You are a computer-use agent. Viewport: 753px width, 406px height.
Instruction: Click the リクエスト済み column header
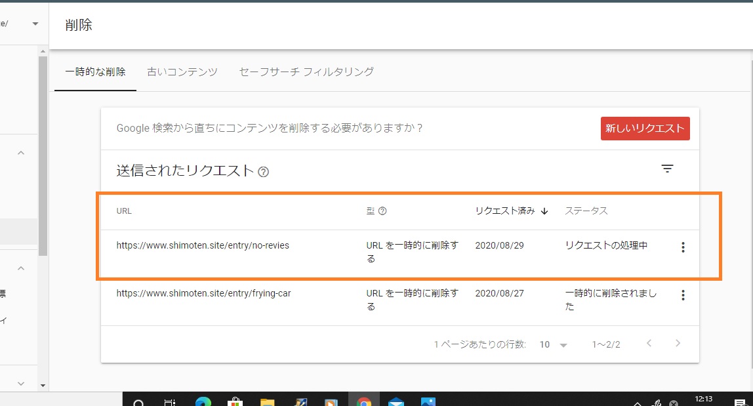[x=504, y=211]
